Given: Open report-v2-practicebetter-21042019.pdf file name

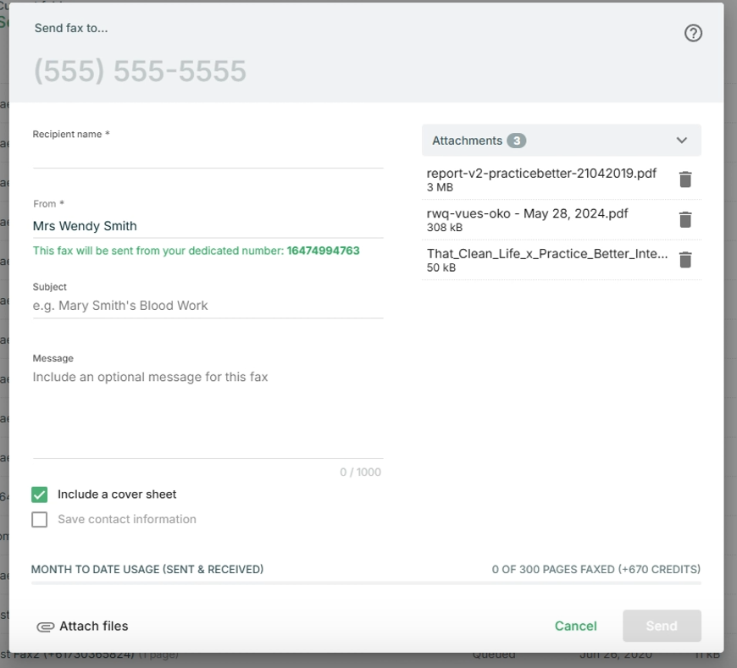Looking at the screenshot, I should (541, 174).
